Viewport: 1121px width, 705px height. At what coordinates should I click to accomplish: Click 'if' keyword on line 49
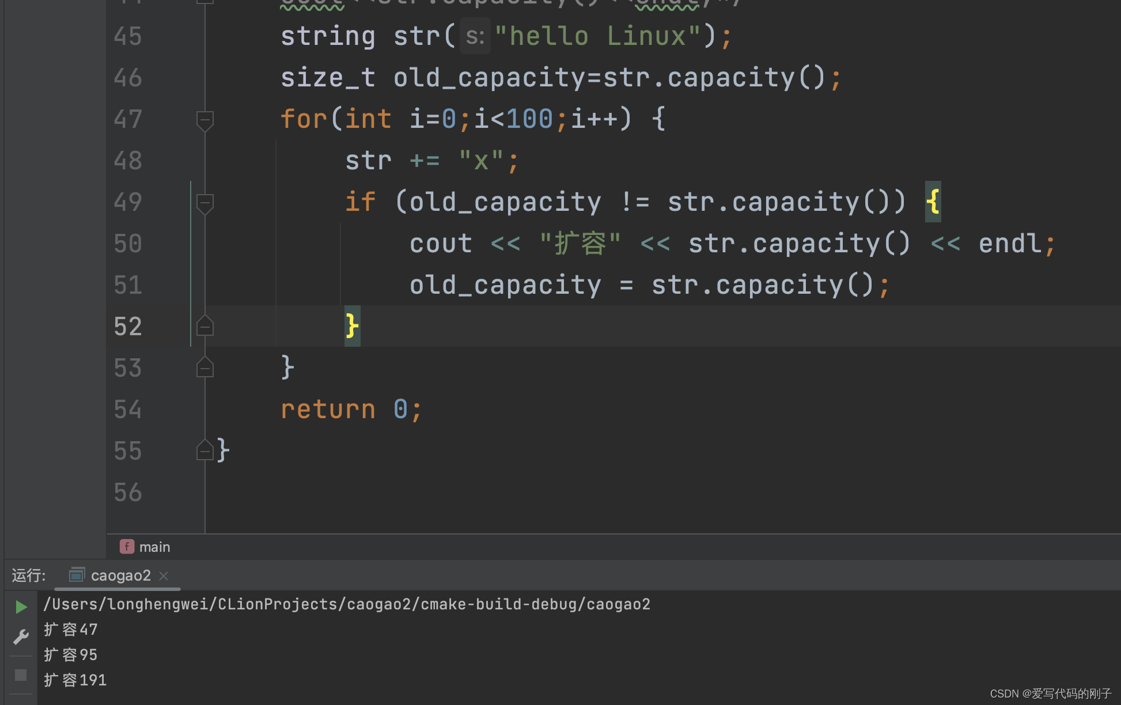tap(360, 202)
